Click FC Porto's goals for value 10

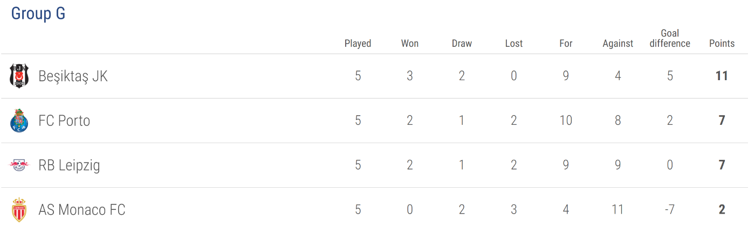tap(566, 121)
